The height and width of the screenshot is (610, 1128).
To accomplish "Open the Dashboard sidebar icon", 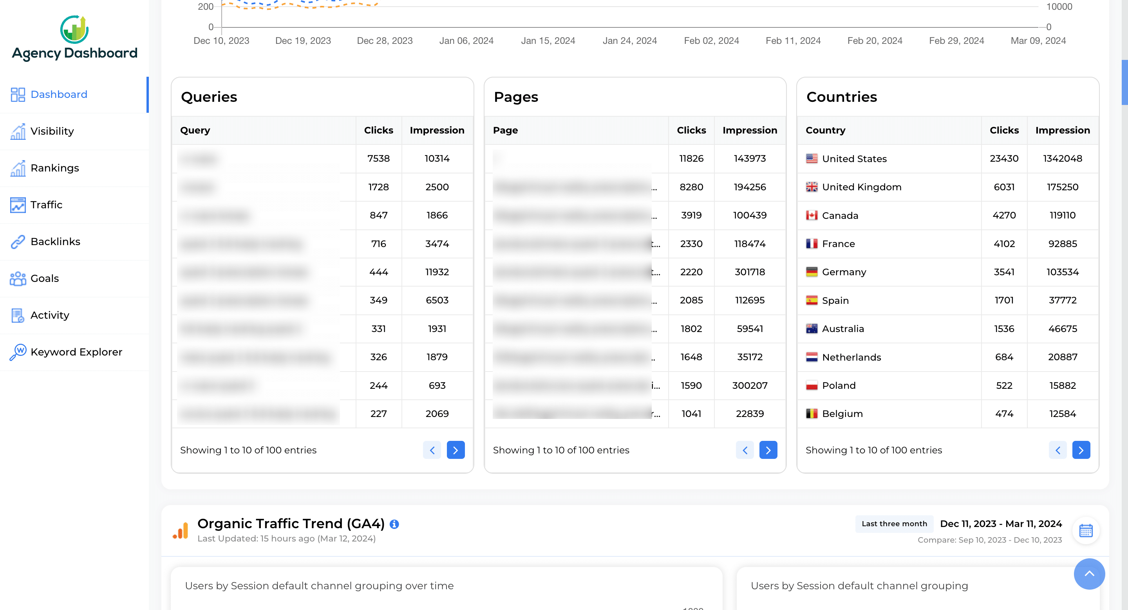I will 18,94.
